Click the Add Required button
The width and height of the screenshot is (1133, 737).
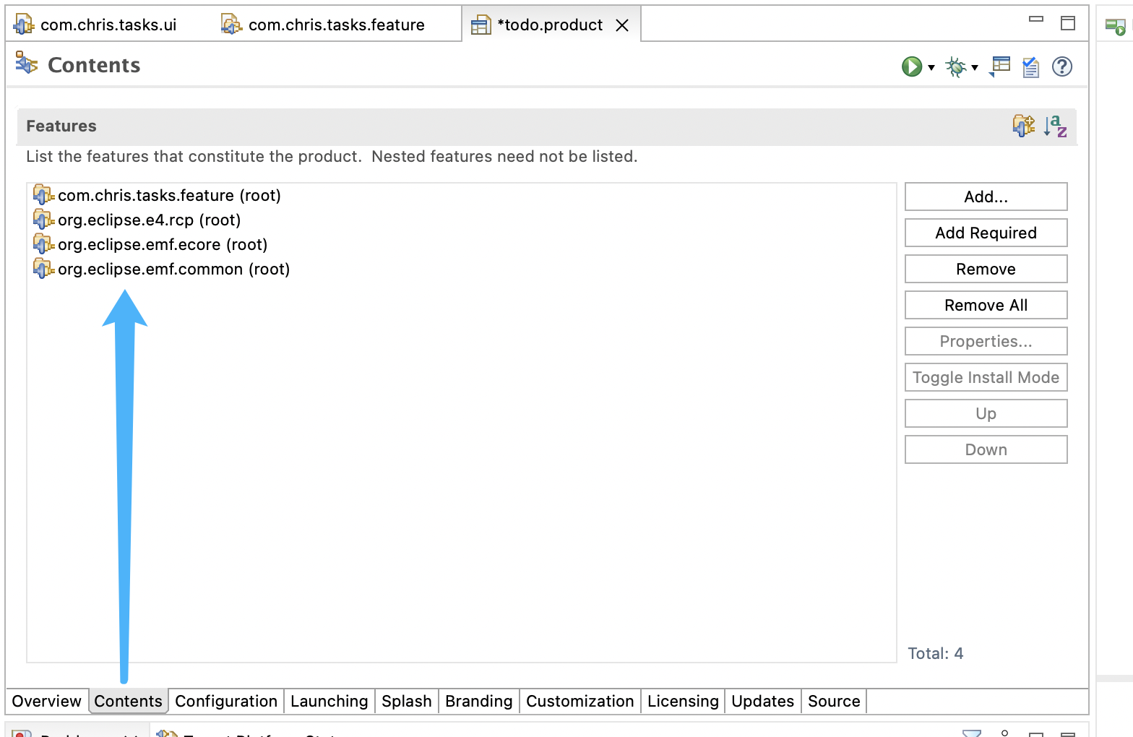(986, 233)
